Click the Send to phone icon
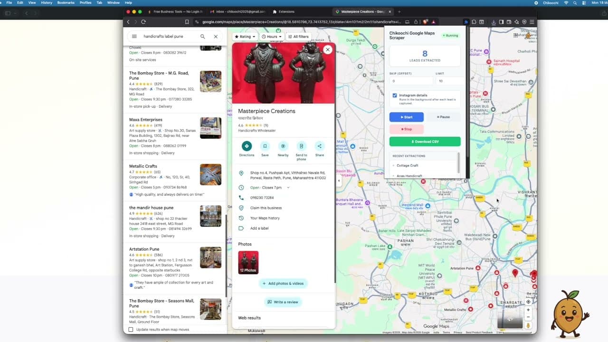 pyautogui.click(x=301, y=146)
